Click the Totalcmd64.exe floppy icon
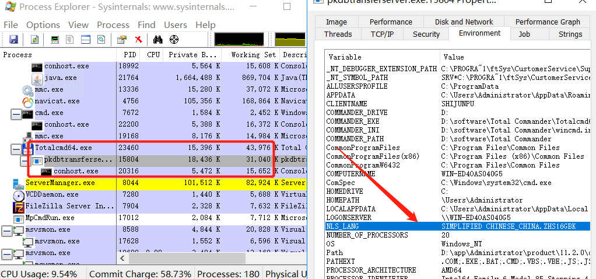 pos(28,148)
